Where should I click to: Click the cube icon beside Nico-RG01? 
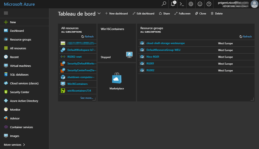point(142,57)
